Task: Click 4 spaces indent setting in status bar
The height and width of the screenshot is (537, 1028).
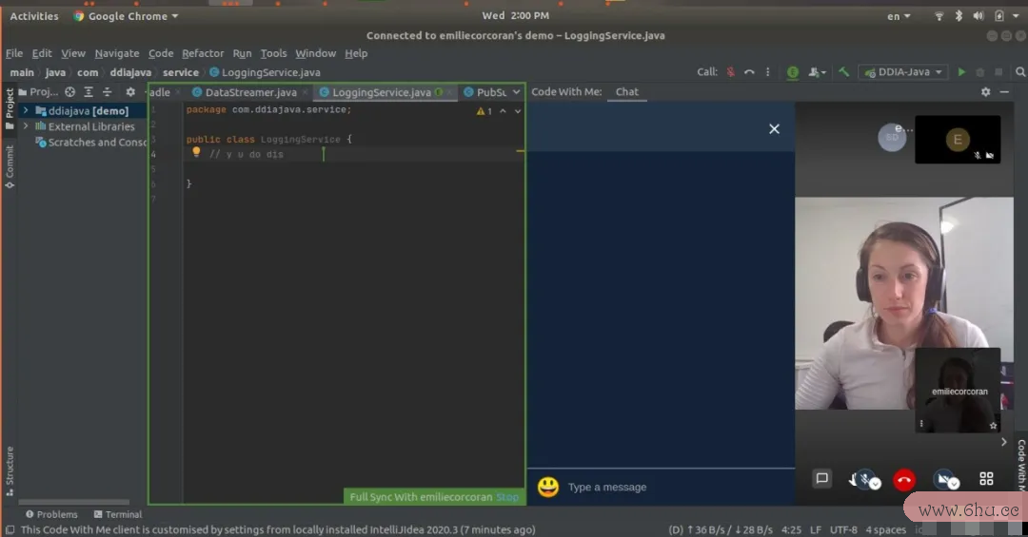Action: pos(885,529)
